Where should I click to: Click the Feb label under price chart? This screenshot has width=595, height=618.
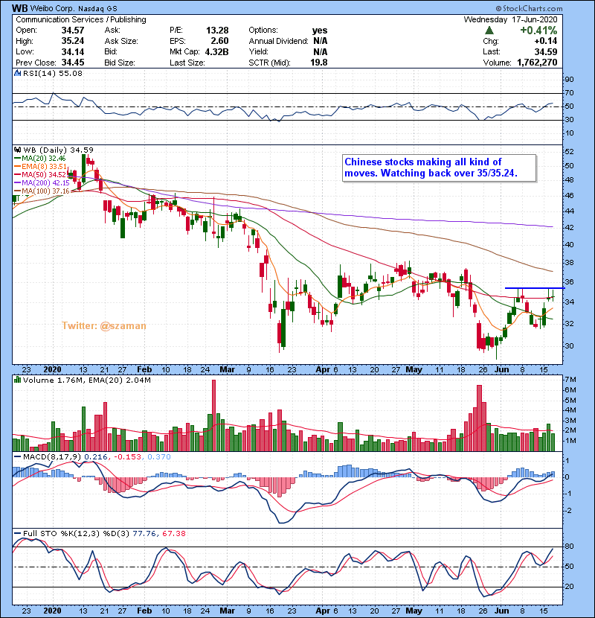(x=144, y=369)
